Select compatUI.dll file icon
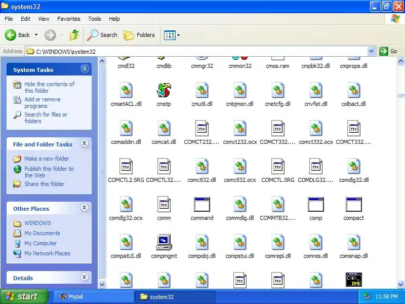 coord(126,242)
